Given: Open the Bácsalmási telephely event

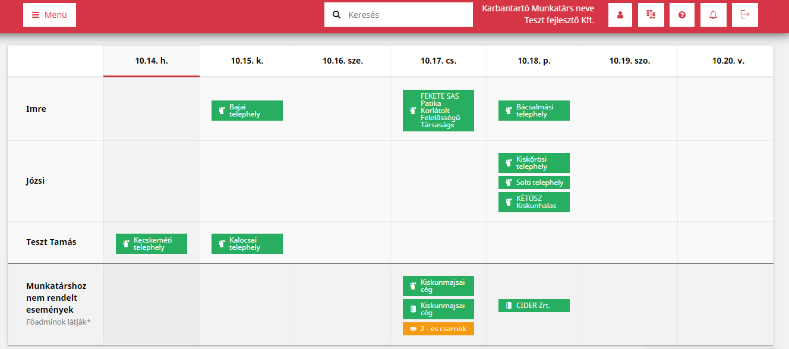Looking at the screenshot, I should (x=534, y=111).
